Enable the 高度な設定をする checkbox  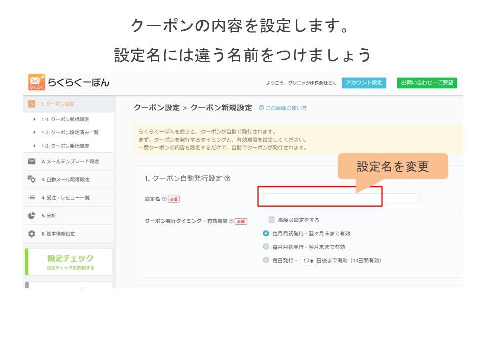click(272, 220)
